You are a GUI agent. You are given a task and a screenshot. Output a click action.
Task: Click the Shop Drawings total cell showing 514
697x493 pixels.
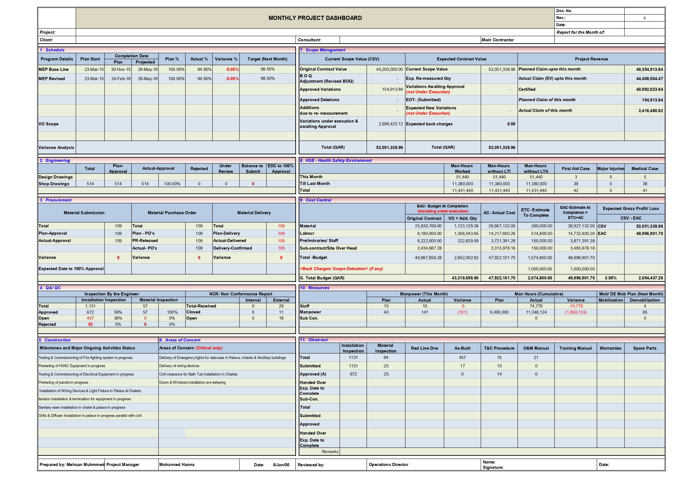coord(90,184)
